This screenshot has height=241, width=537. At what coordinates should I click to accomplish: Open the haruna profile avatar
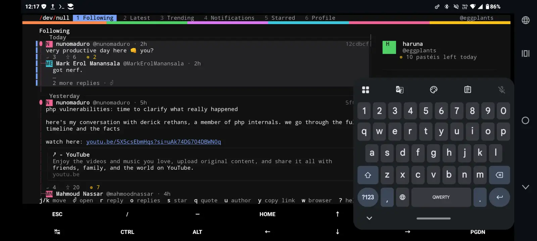pyautogui.click(x=389, y=47)
